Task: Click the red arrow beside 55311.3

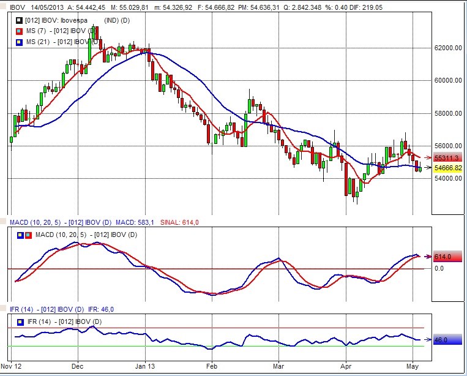Action: click(427, 157)
